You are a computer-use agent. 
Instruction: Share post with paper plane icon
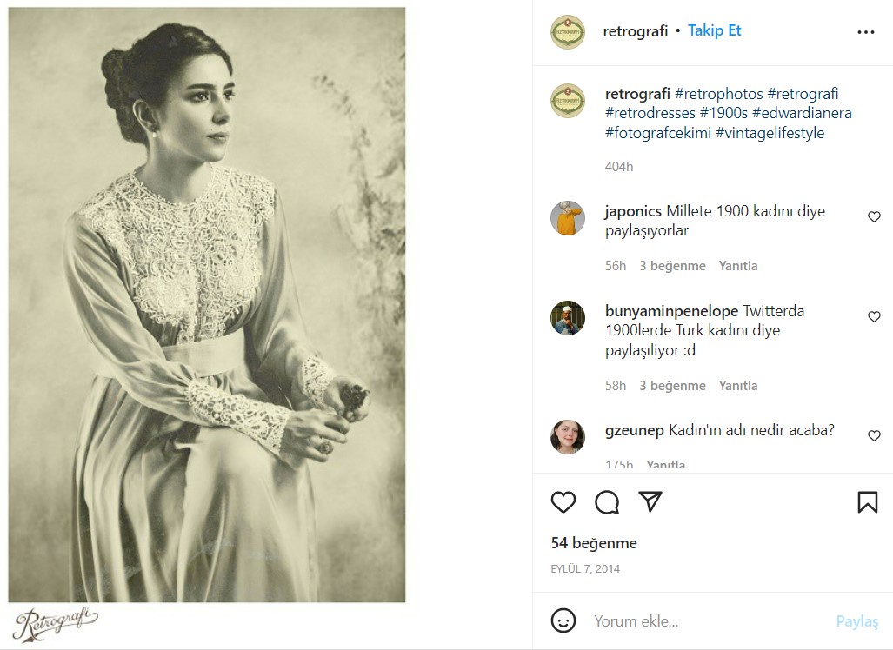(650, 501)
